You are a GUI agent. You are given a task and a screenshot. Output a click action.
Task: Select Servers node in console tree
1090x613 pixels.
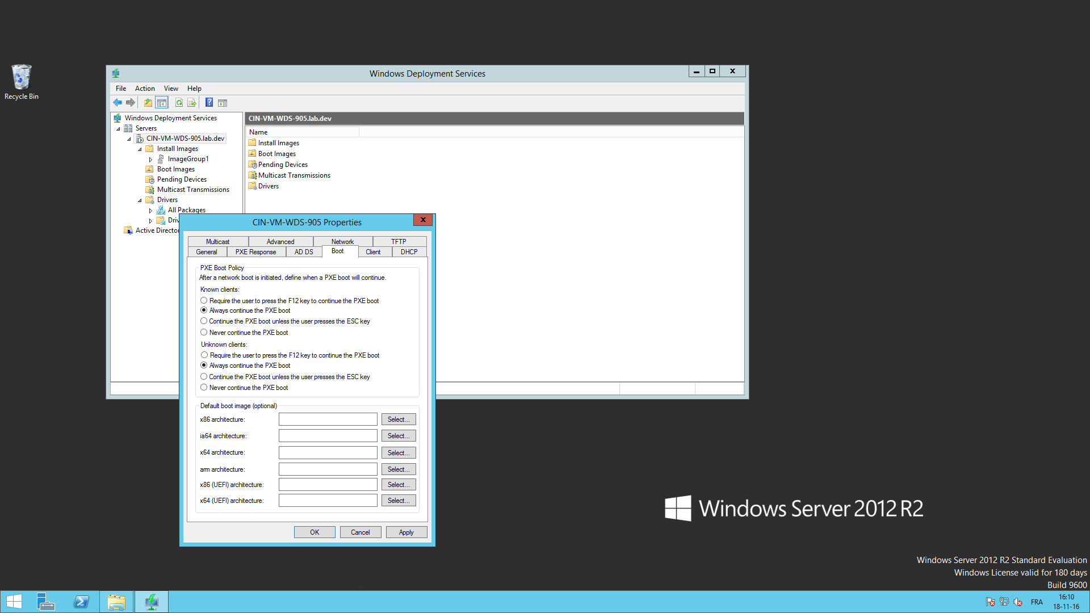[x=146, y=128]
